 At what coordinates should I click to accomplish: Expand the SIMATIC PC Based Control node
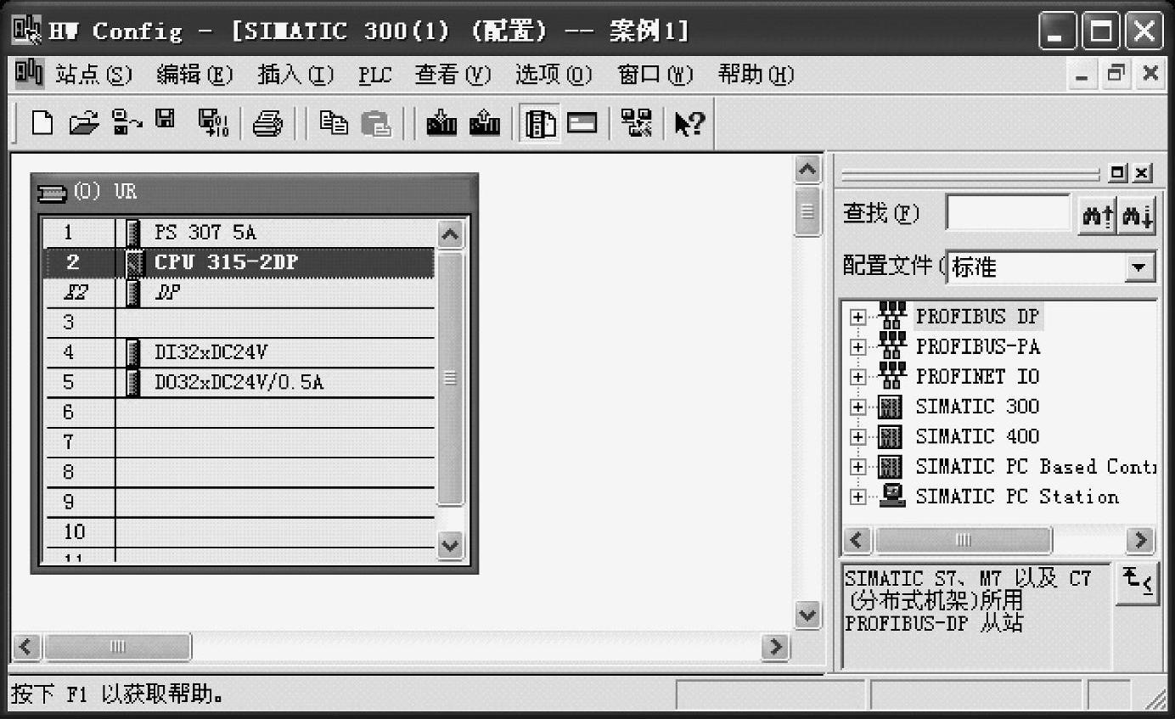[x=858, y=467]
